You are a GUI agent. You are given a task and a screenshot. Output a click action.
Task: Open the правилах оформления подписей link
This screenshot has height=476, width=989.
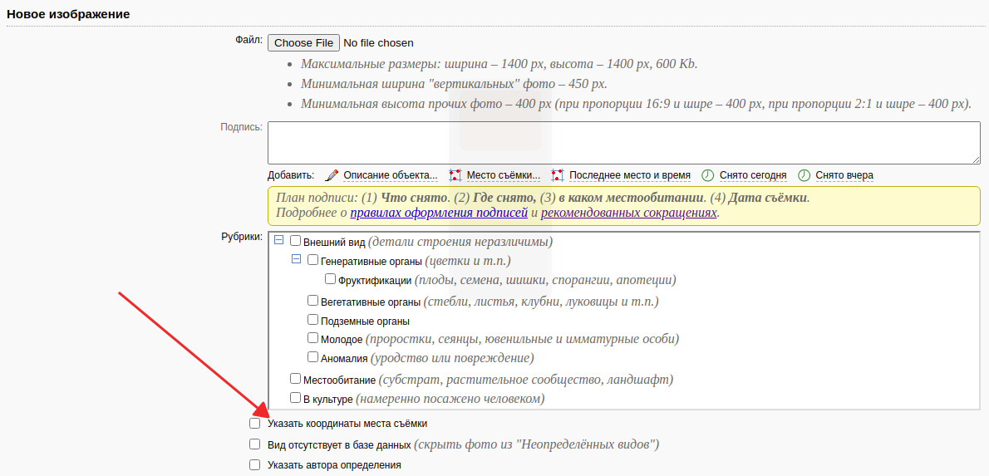click(439, 213)
